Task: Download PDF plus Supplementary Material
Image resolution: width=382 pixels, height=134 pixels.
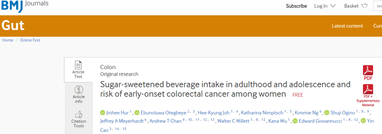Action: (368, 89)
